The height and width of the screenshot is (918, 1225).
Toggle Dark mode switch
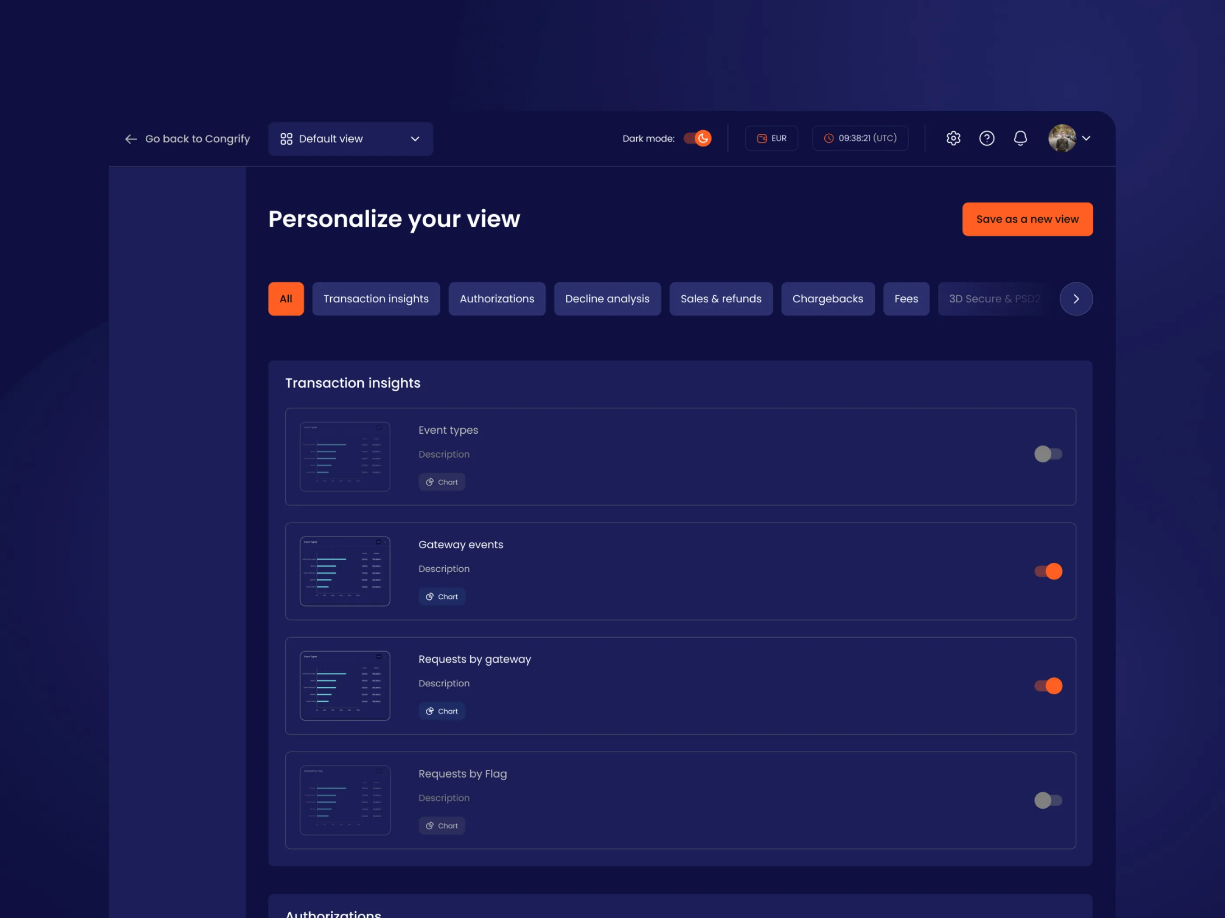(697, 138)
